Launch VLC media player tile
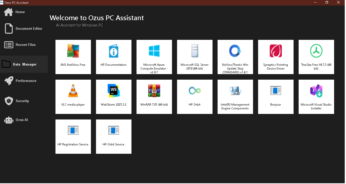 click(x=73, y=97)
